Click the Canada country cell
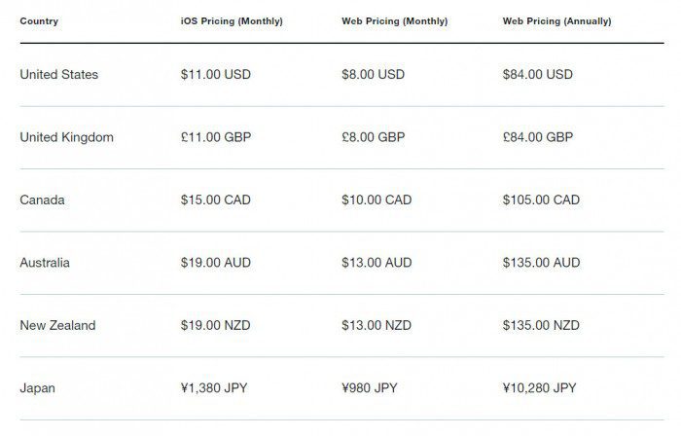 (42, 200)
